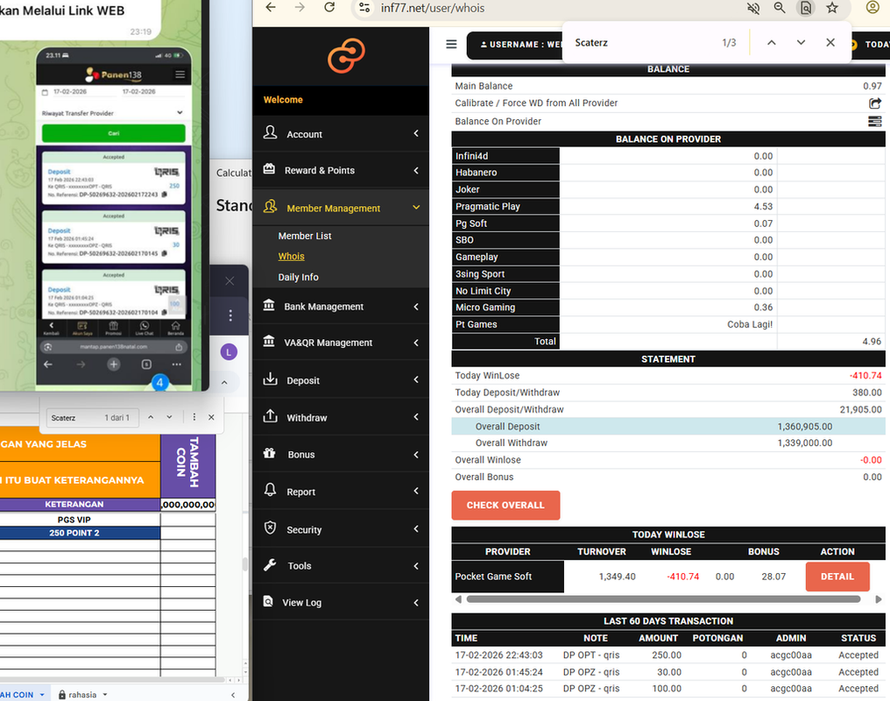Click the purple L avatar

click(x=229, y=352)
